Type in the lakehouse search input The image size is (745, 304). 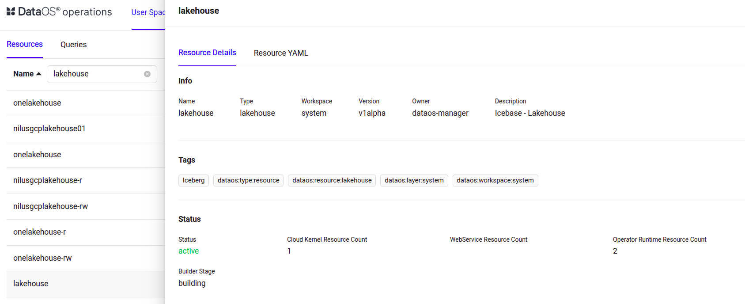[x=96, y=74]
